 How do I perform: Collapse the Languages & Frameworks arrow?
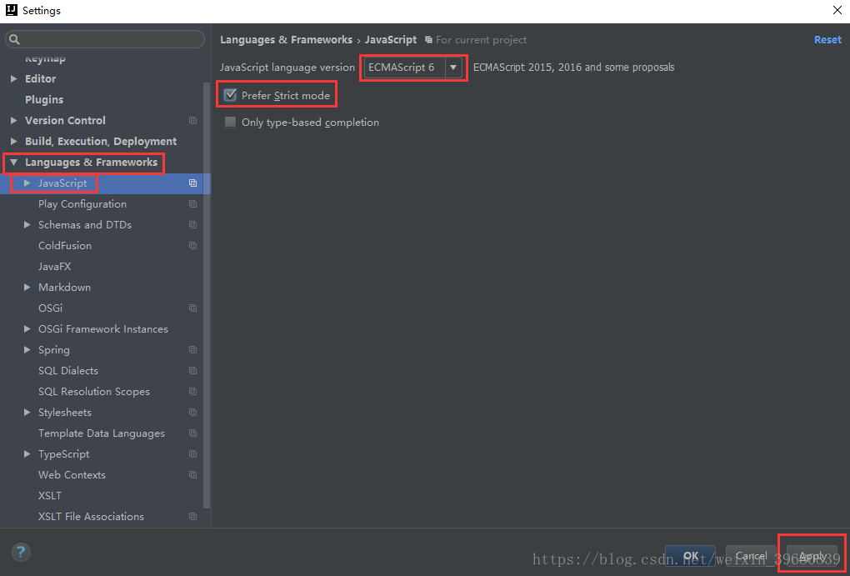pyautogui.click(x=14, y=163)
